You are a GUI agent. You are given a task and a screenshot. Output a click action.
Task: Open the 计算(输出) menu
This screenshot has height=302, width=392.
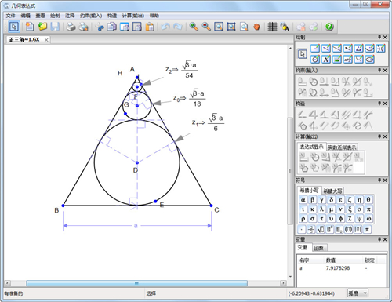click(x=133, y=16)
